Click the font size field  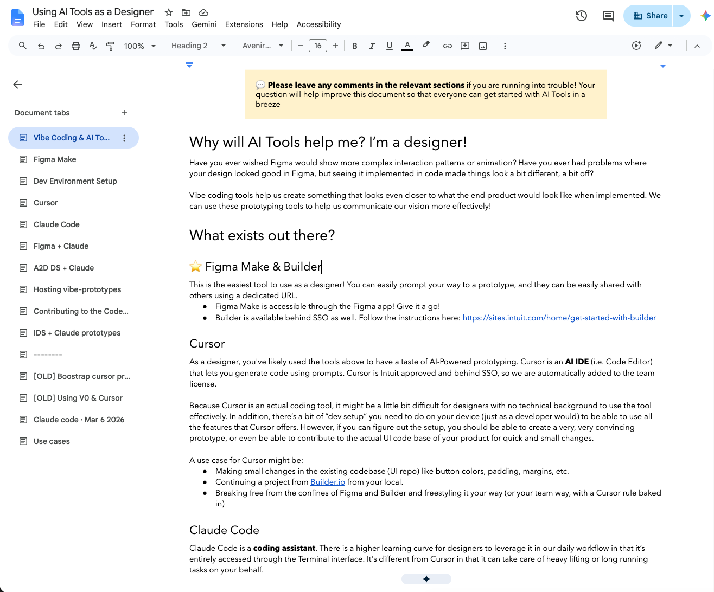tap(318, 46)
